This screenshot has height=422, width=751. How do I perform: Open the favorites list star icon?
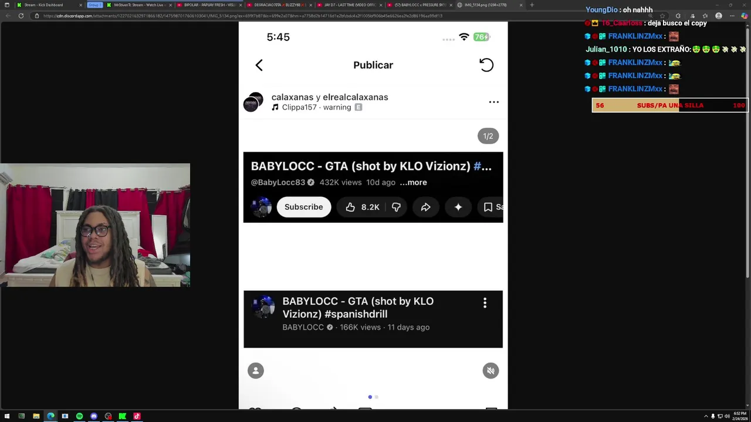(705, 16)
